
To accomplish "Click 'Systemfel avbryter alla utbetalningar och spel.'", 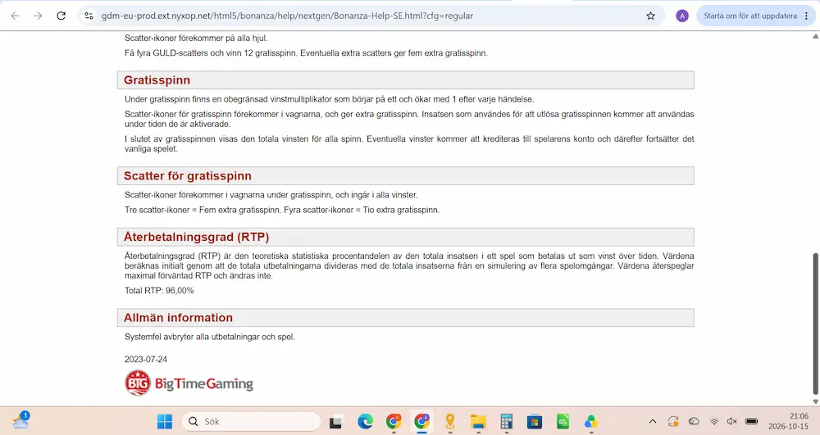I will (x=210, y=337).
